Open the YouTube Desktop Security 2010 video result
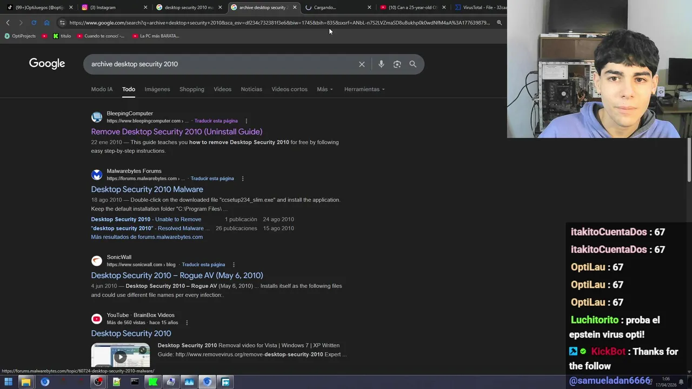 pos(131,333)
